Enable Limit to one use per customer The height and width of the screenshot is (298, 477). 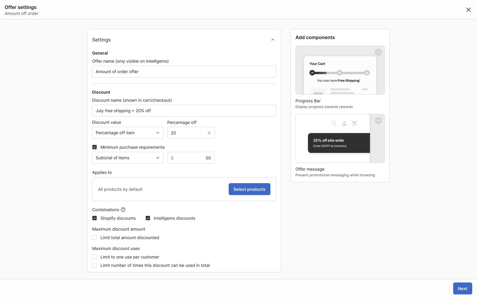(95, 257)
